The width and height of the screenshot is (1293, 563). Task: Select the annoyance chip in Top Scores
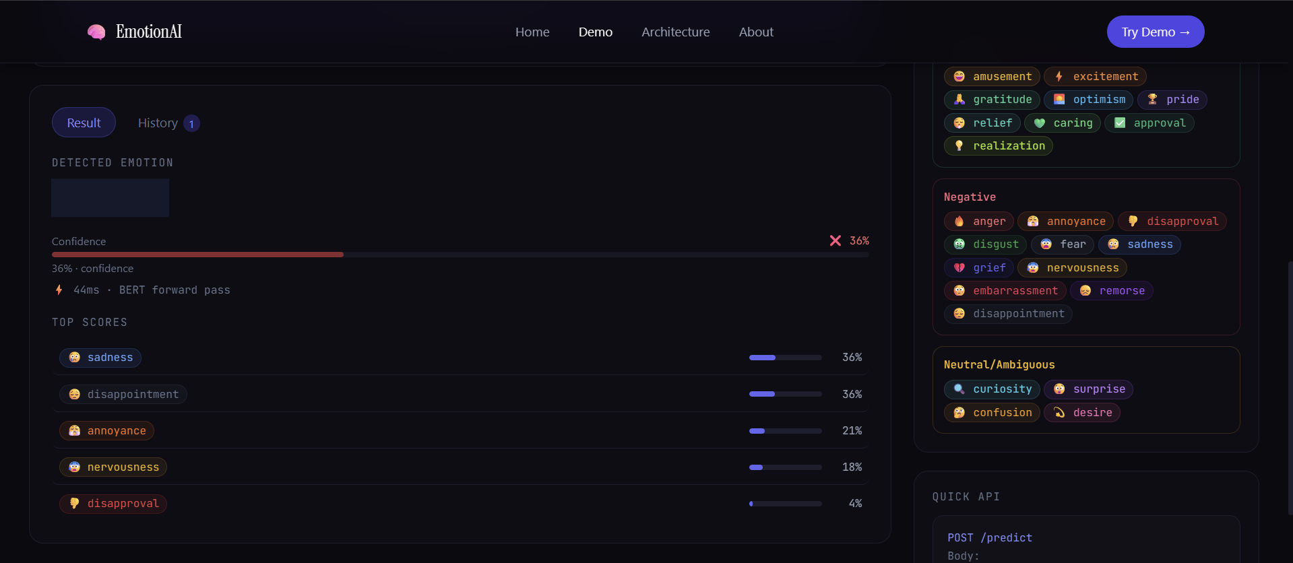[x=106, y=431]
